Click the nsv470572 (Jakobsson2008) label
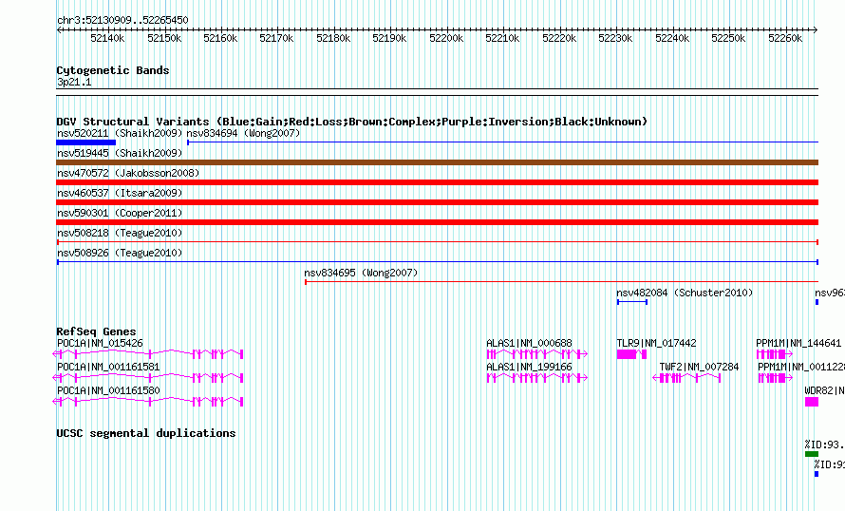845x511 pixels. (x=128, y=173)
